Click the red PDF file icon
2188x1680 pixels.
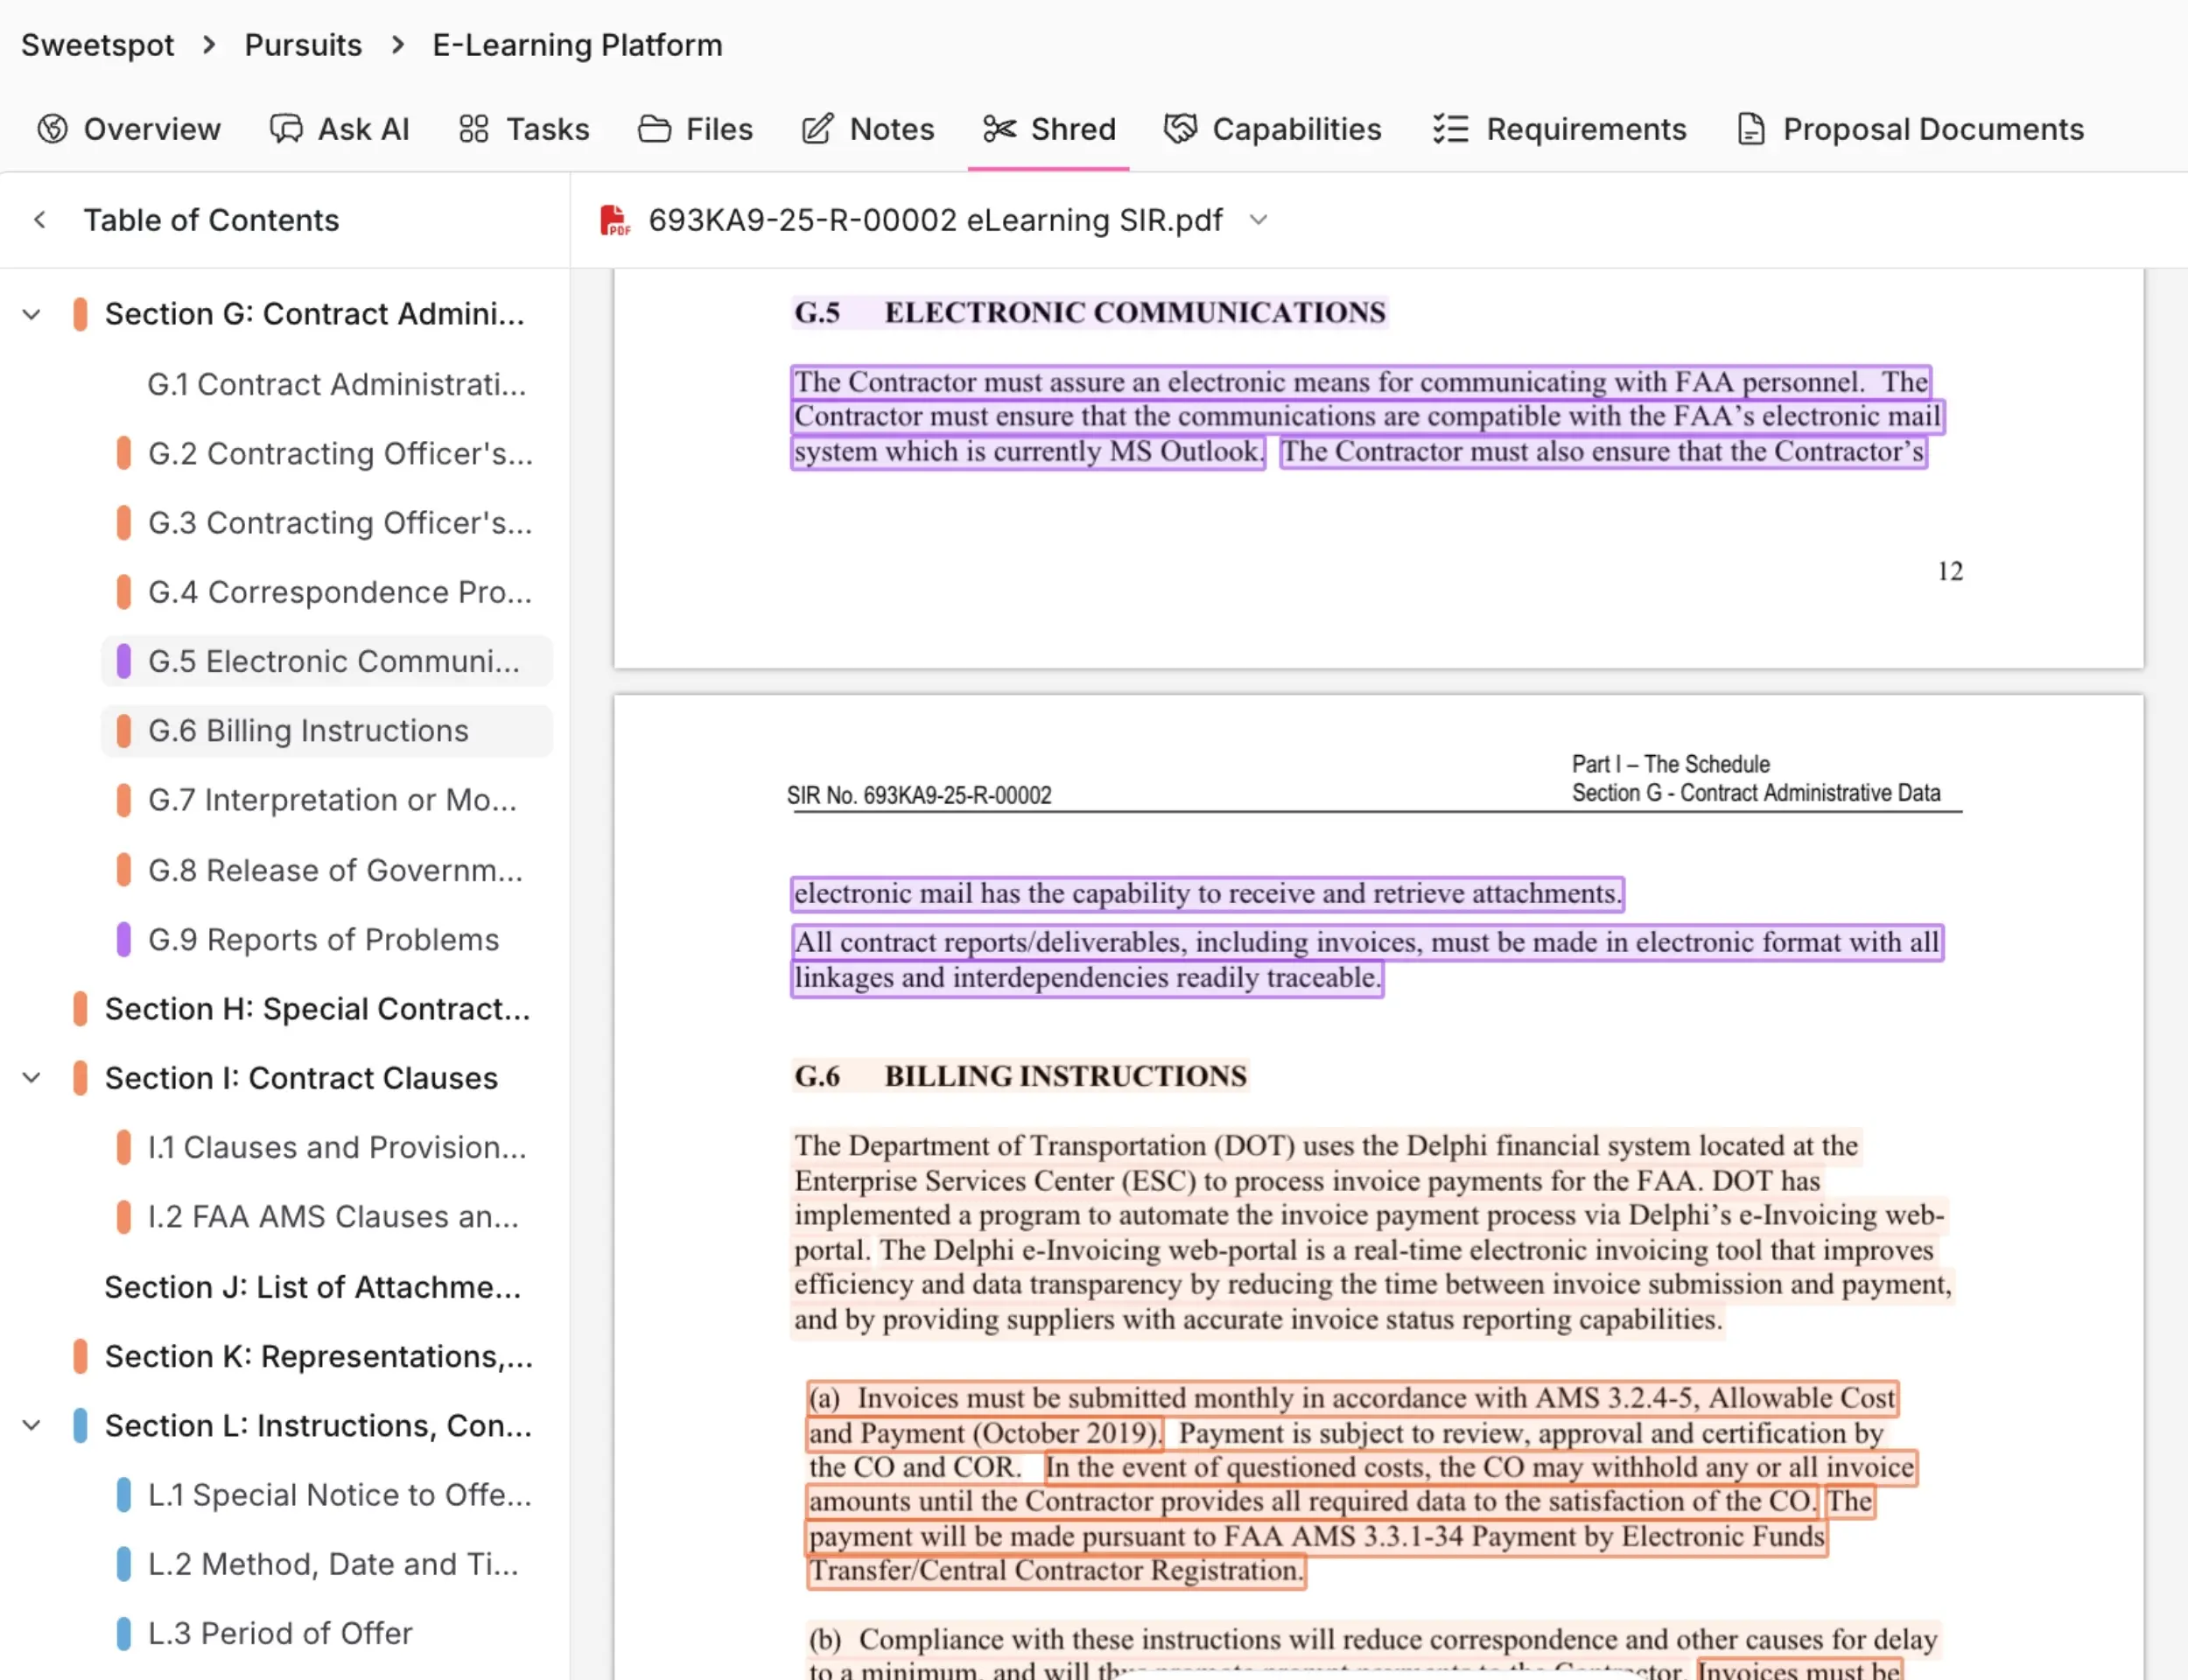click(614, 220)
